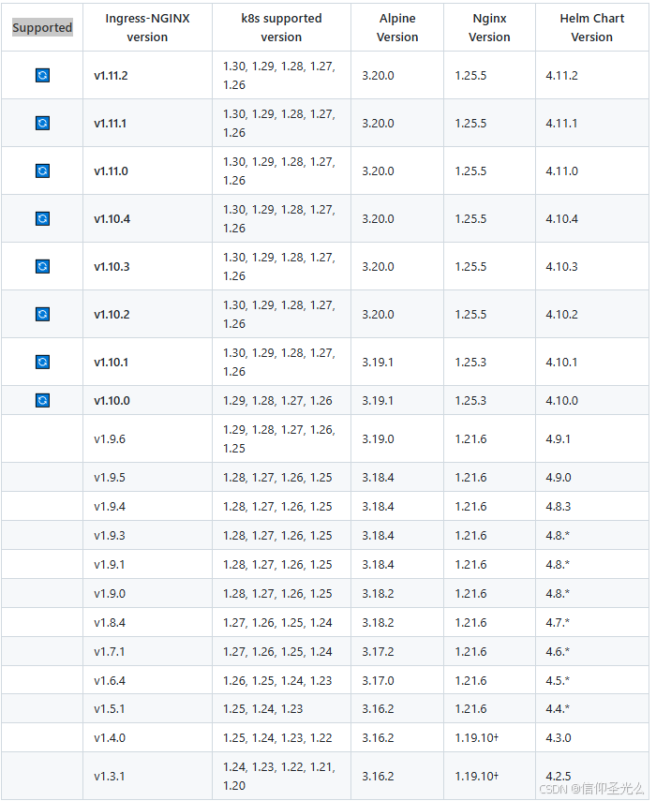This screenshot has height=801, width=656.
Task: Click the Alpine Version column header
Action: point(397,27)
